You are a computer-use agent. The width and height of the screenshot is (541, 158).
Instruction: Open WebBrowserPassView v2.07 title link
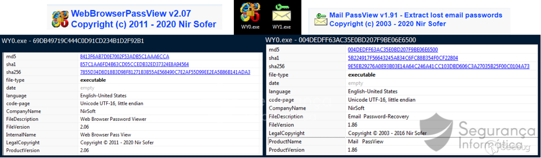coord(131,14)
